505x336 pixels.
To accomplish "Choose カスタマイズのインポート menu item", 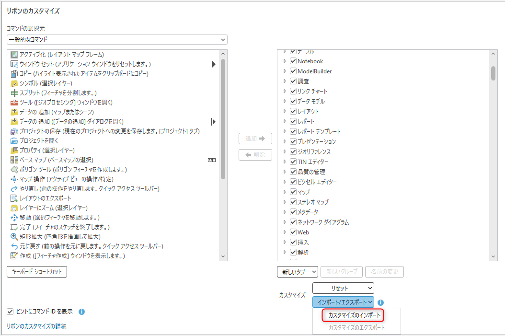I will point(355,315).
